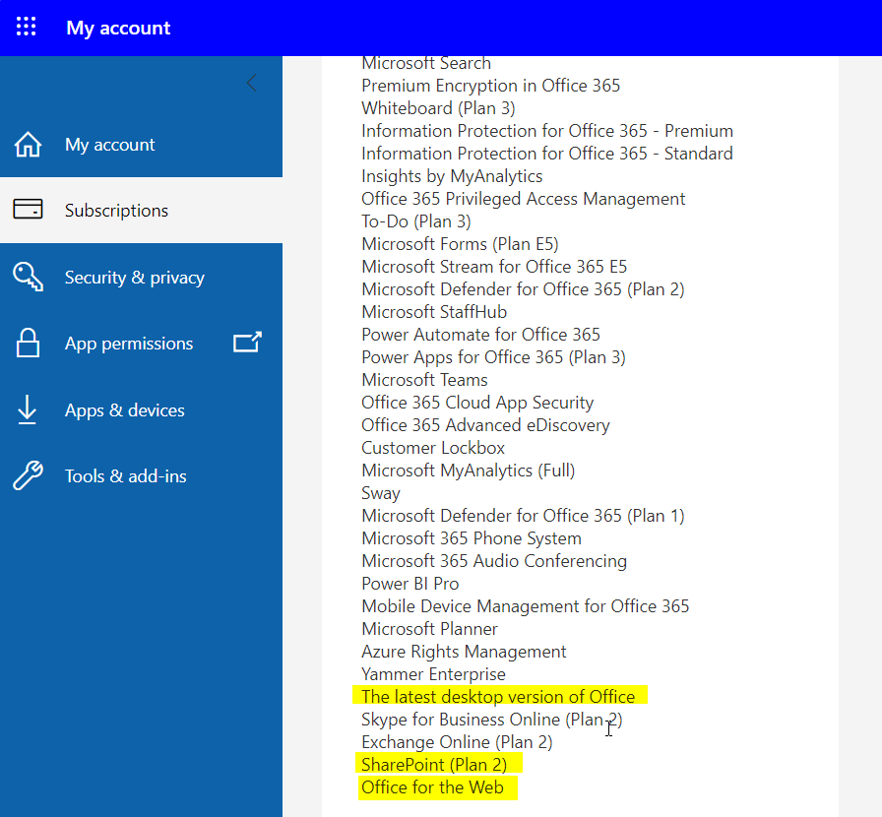
Task: Click 'Azure Rights Management' entry
Action: coord(464,651)
